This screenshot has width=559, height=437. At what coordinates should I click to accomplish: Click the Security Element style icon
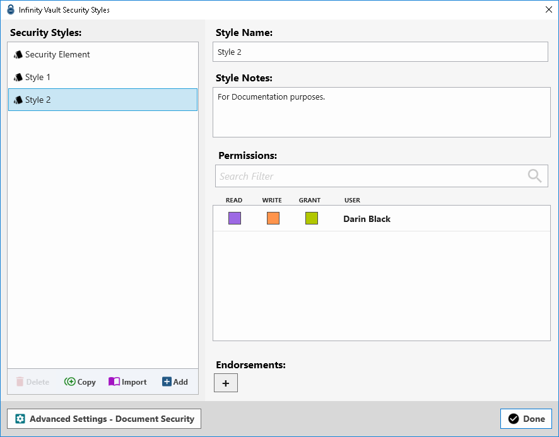pos(18,55)
